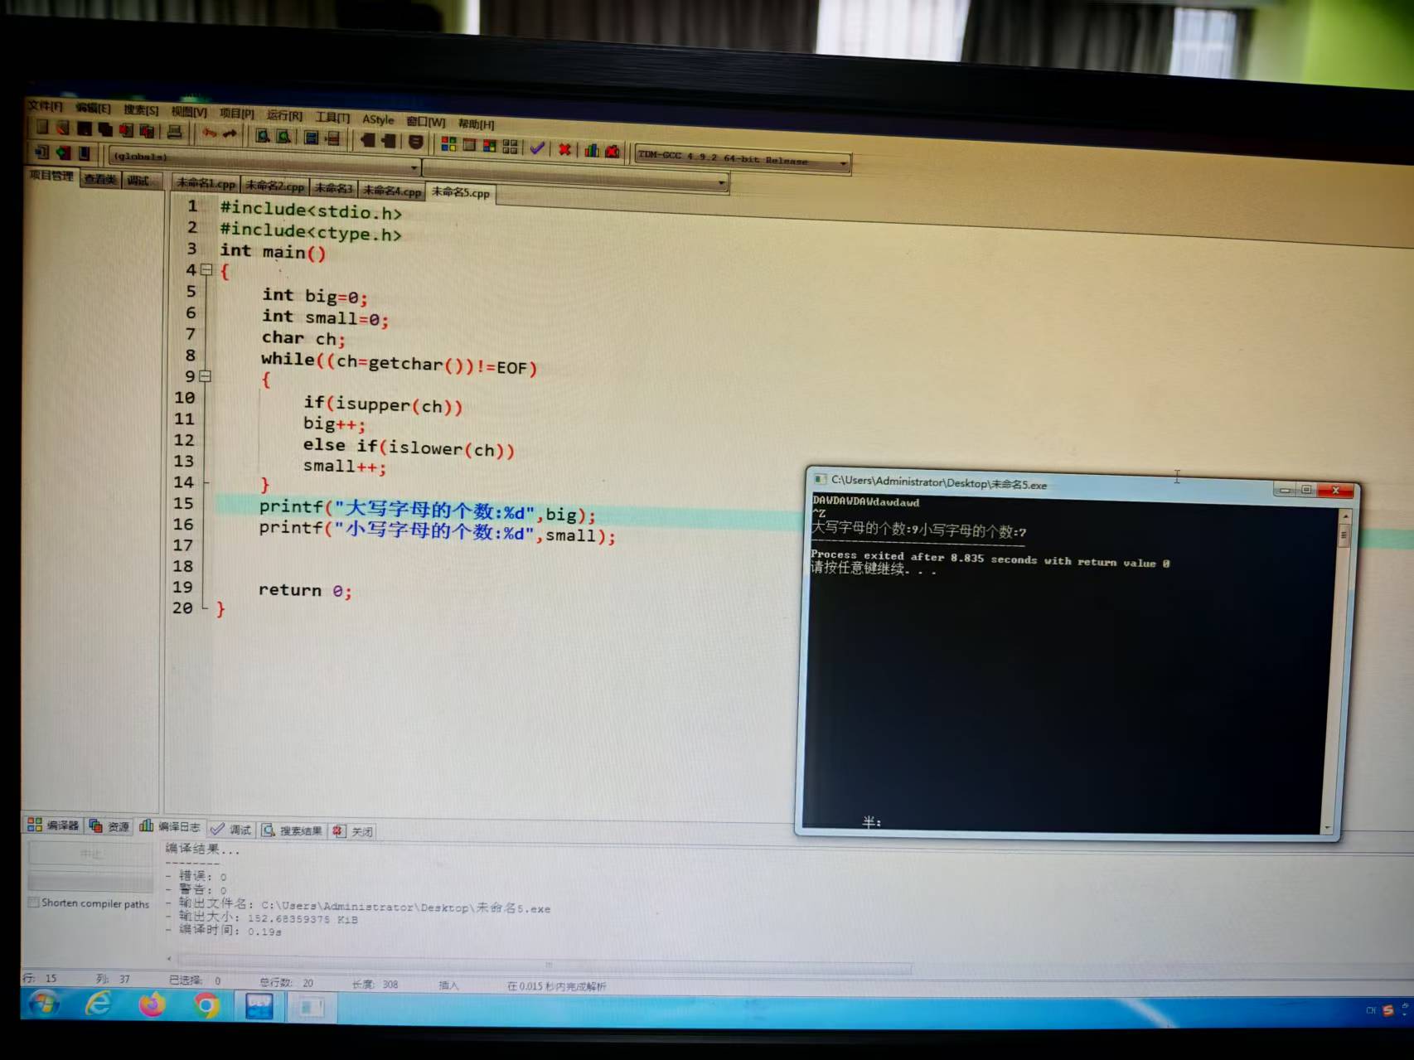Switch to the 编译器 bottom tab
The height and width of the screenshot is (1060, 1414).
53,825
